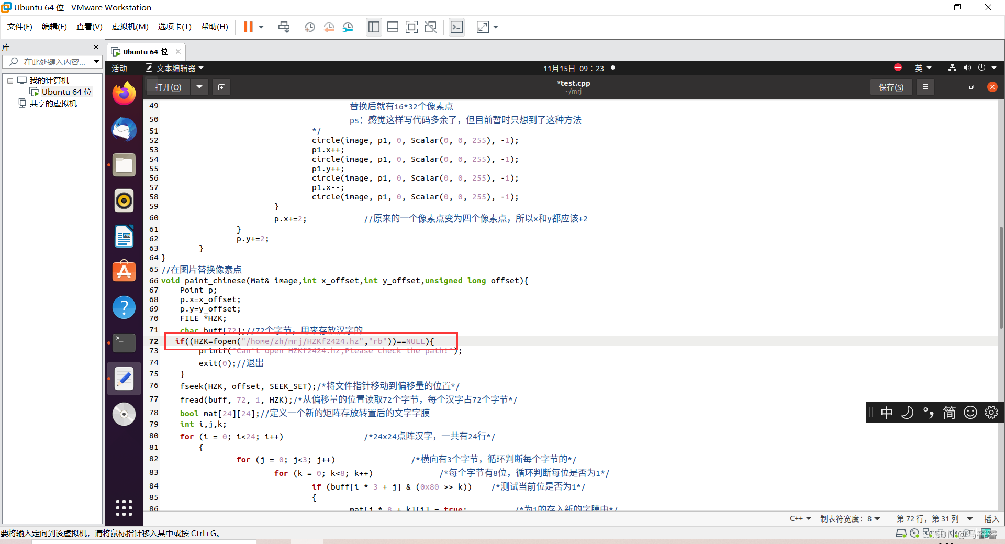Viewport: 1005px width, 544px height.
Task: Open the snapshot manager icon
Action: click(348, 27)
